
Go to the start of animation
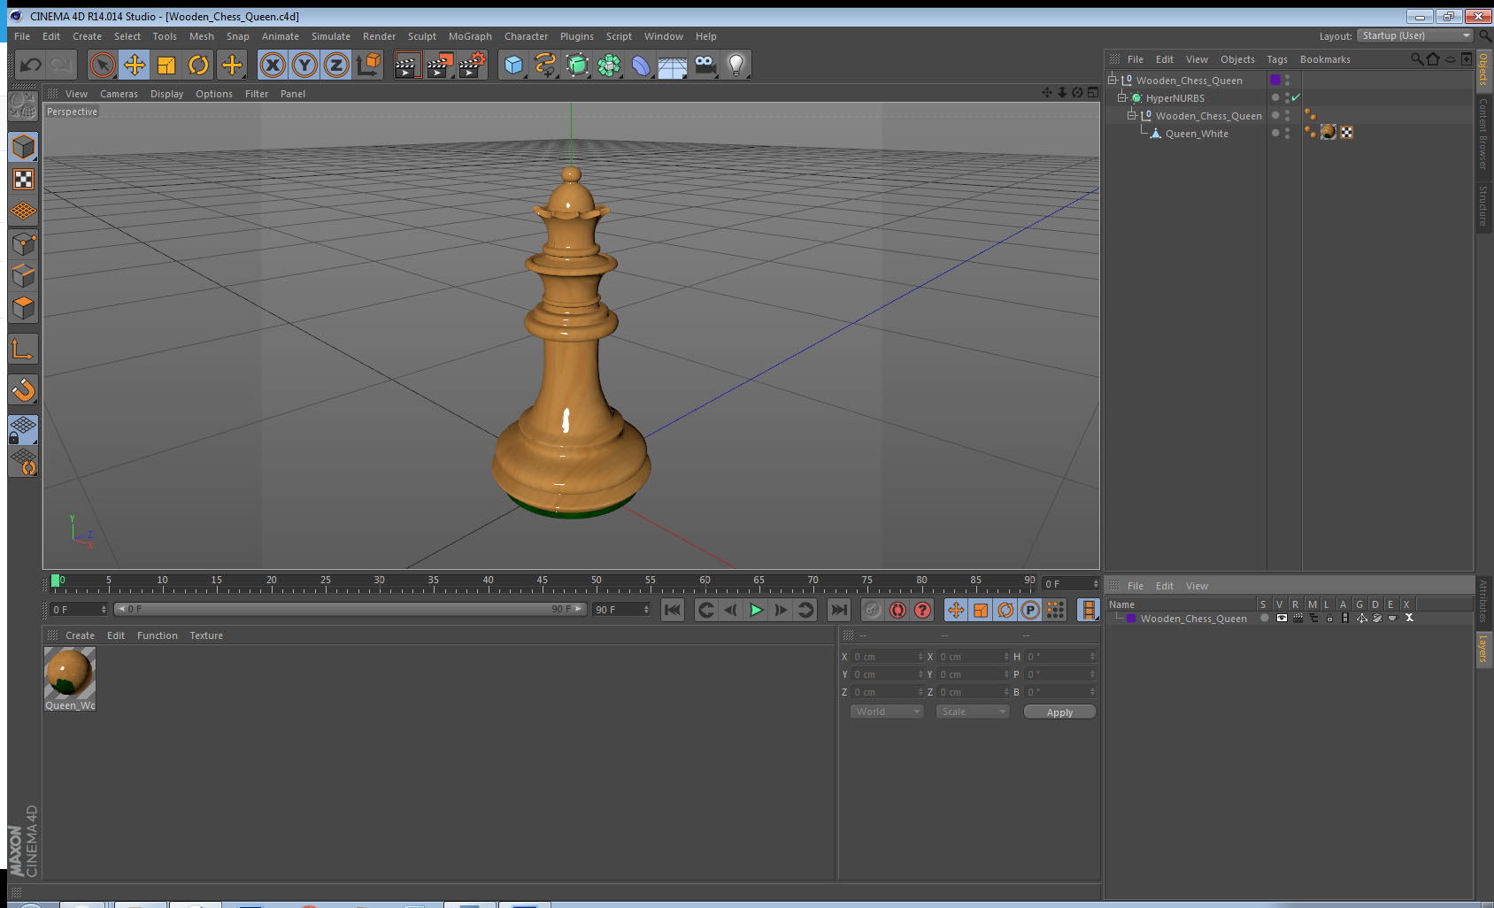(x=673, y=610)
